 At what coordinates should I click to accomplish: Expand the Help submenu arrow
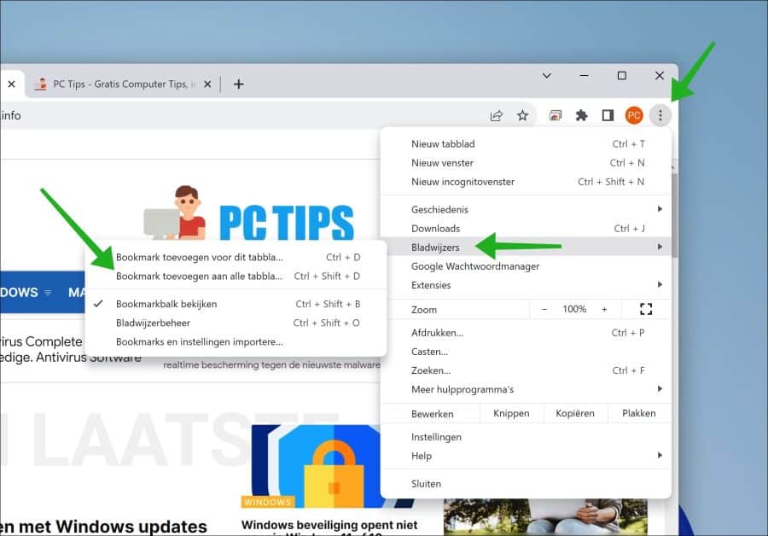pos(660,456)
